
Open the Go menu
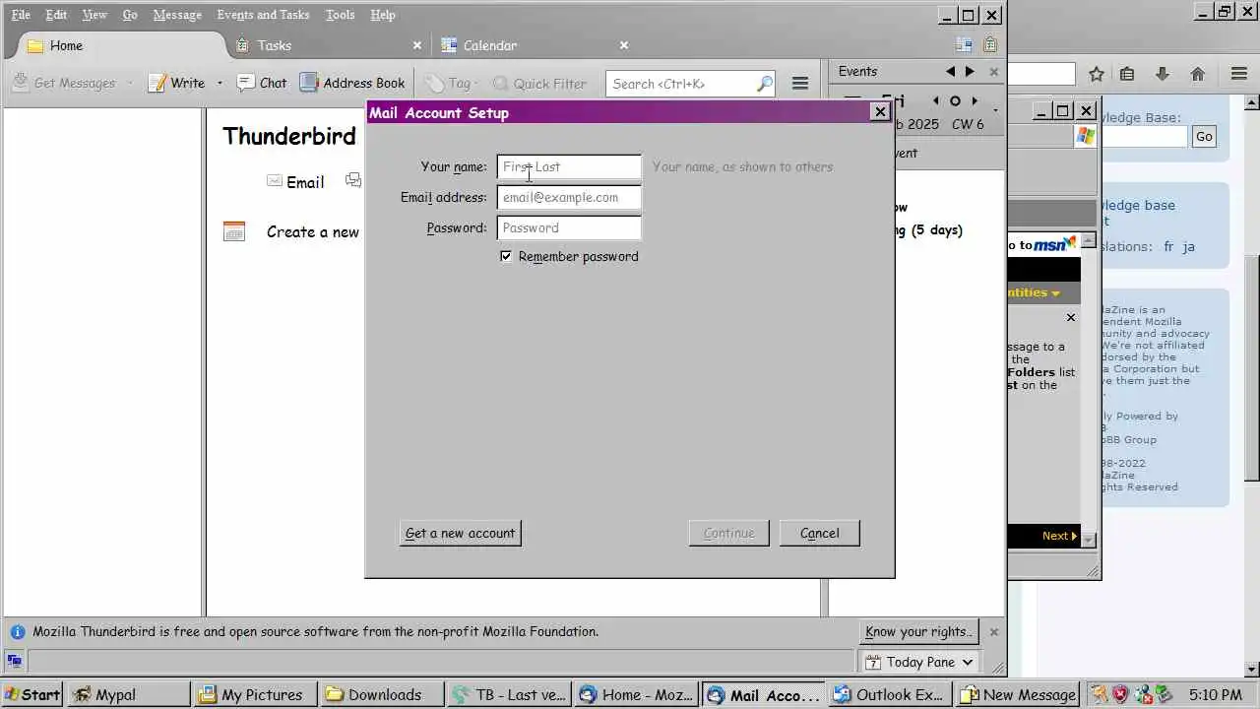(130, 15)
